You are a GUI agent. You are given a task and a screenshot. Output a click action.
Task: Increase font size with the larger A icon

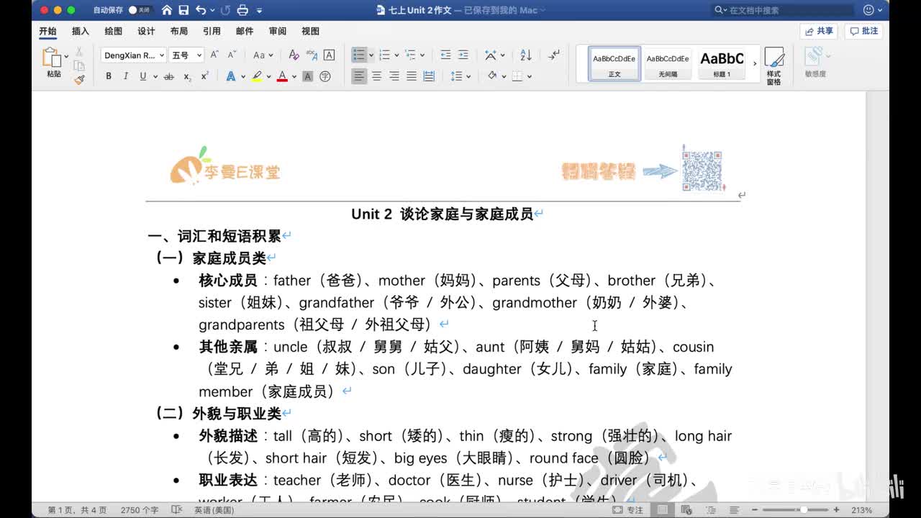coord(214,55)
